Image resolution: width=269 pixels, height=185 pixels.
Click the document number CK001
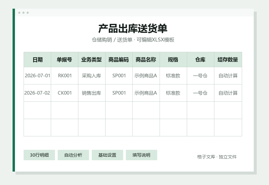click(65, 93)
